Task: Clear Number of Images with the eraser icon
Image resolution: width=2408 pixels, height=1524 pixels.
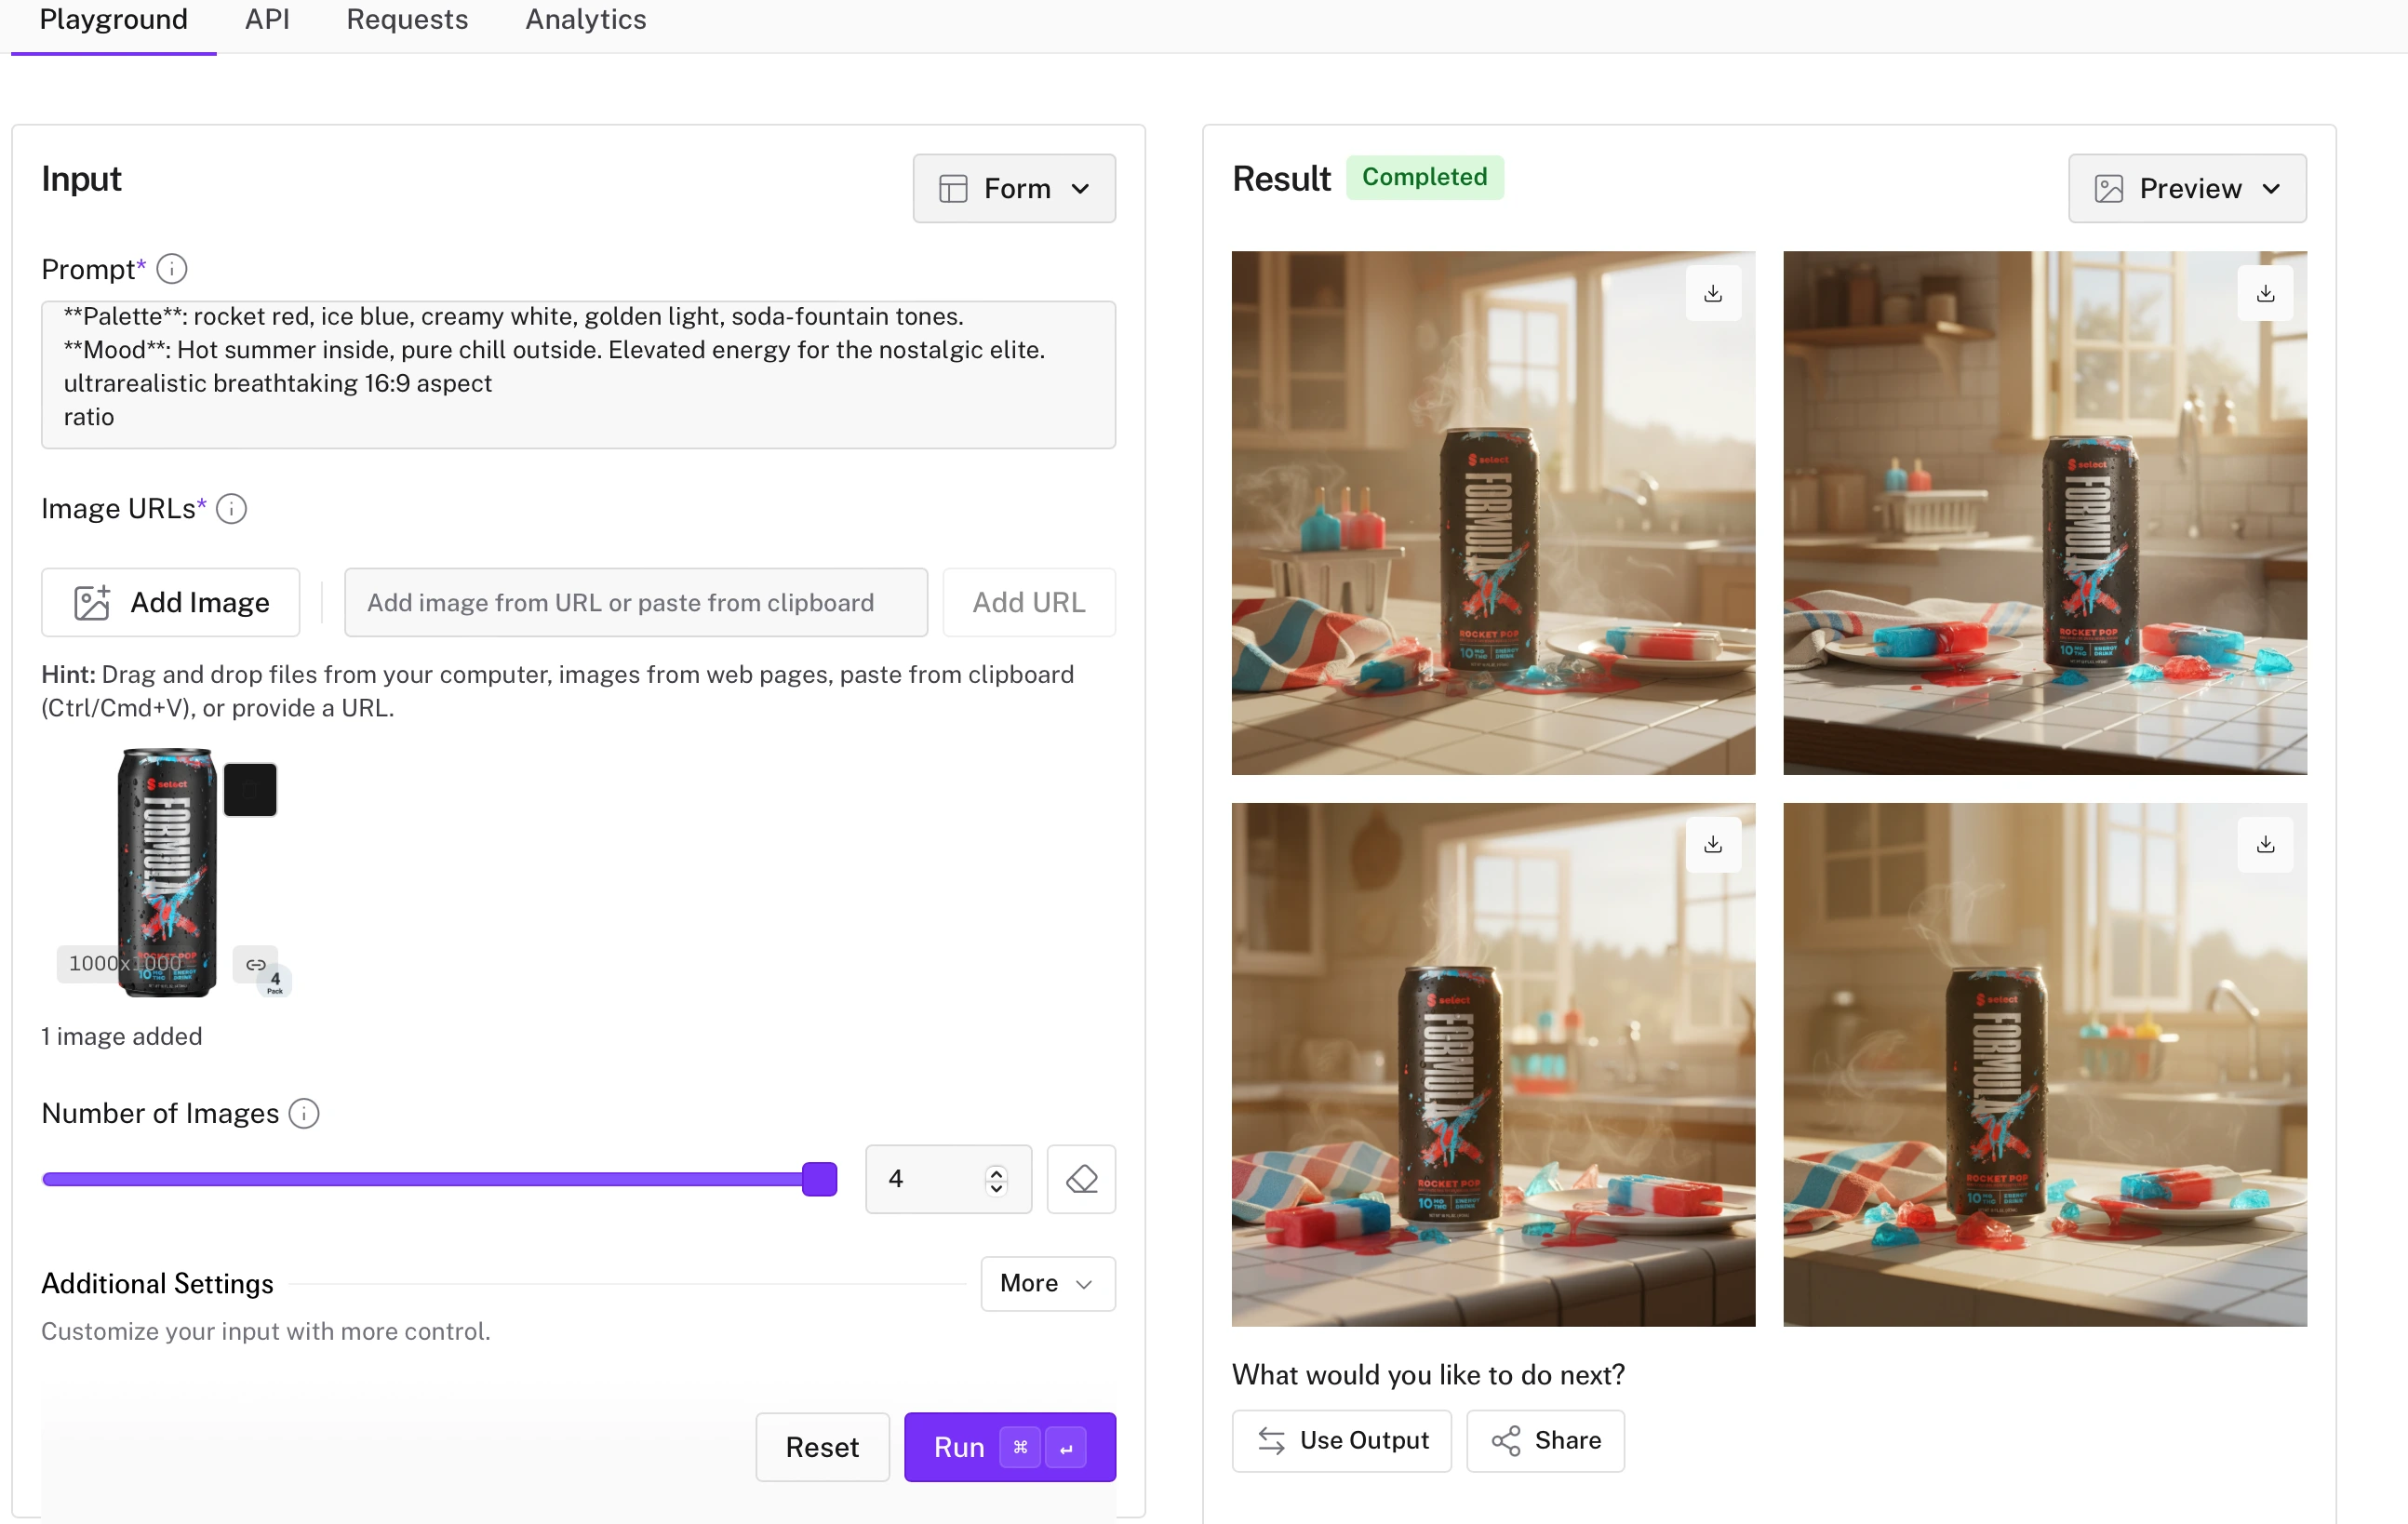Action: coord(1081,1179)
